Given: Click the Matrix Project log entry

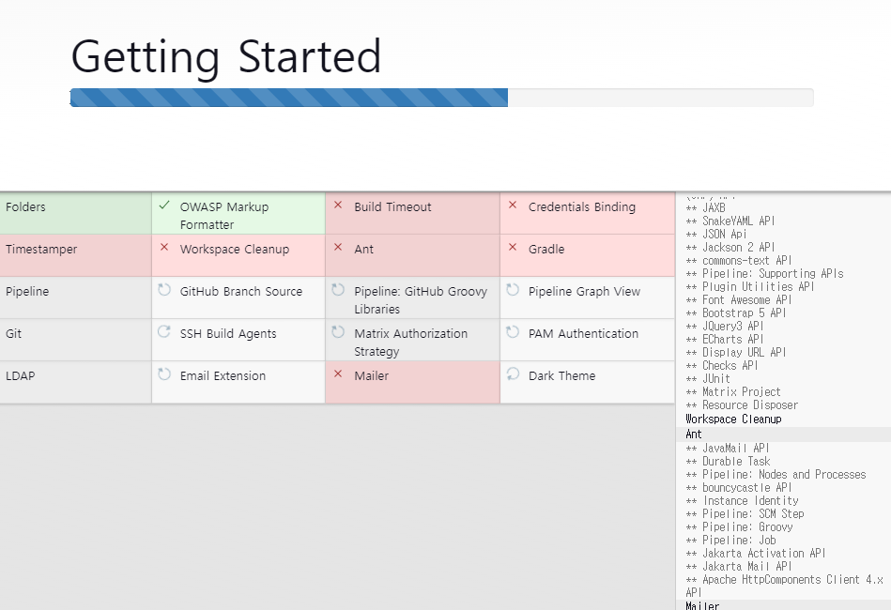Looking at the screenshot, I should 733,392.
